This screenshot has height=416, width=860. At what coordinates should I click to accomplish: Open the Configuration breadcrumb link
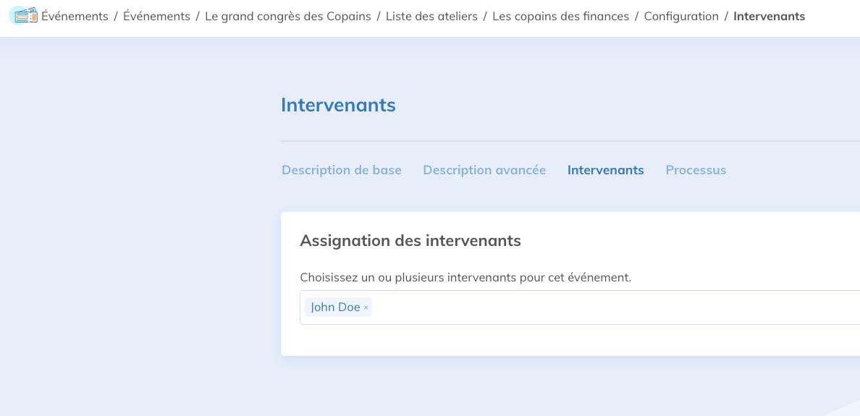[x=681, y=16]
